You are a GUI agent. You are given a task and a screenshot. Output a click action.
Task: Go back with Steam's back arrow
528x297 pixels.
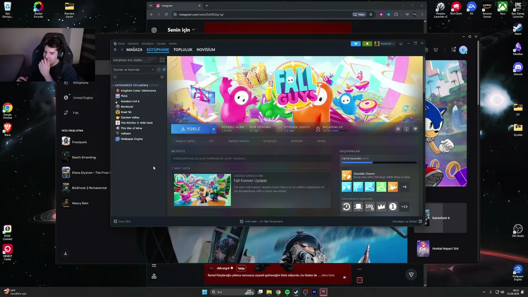tap(115, 49)
